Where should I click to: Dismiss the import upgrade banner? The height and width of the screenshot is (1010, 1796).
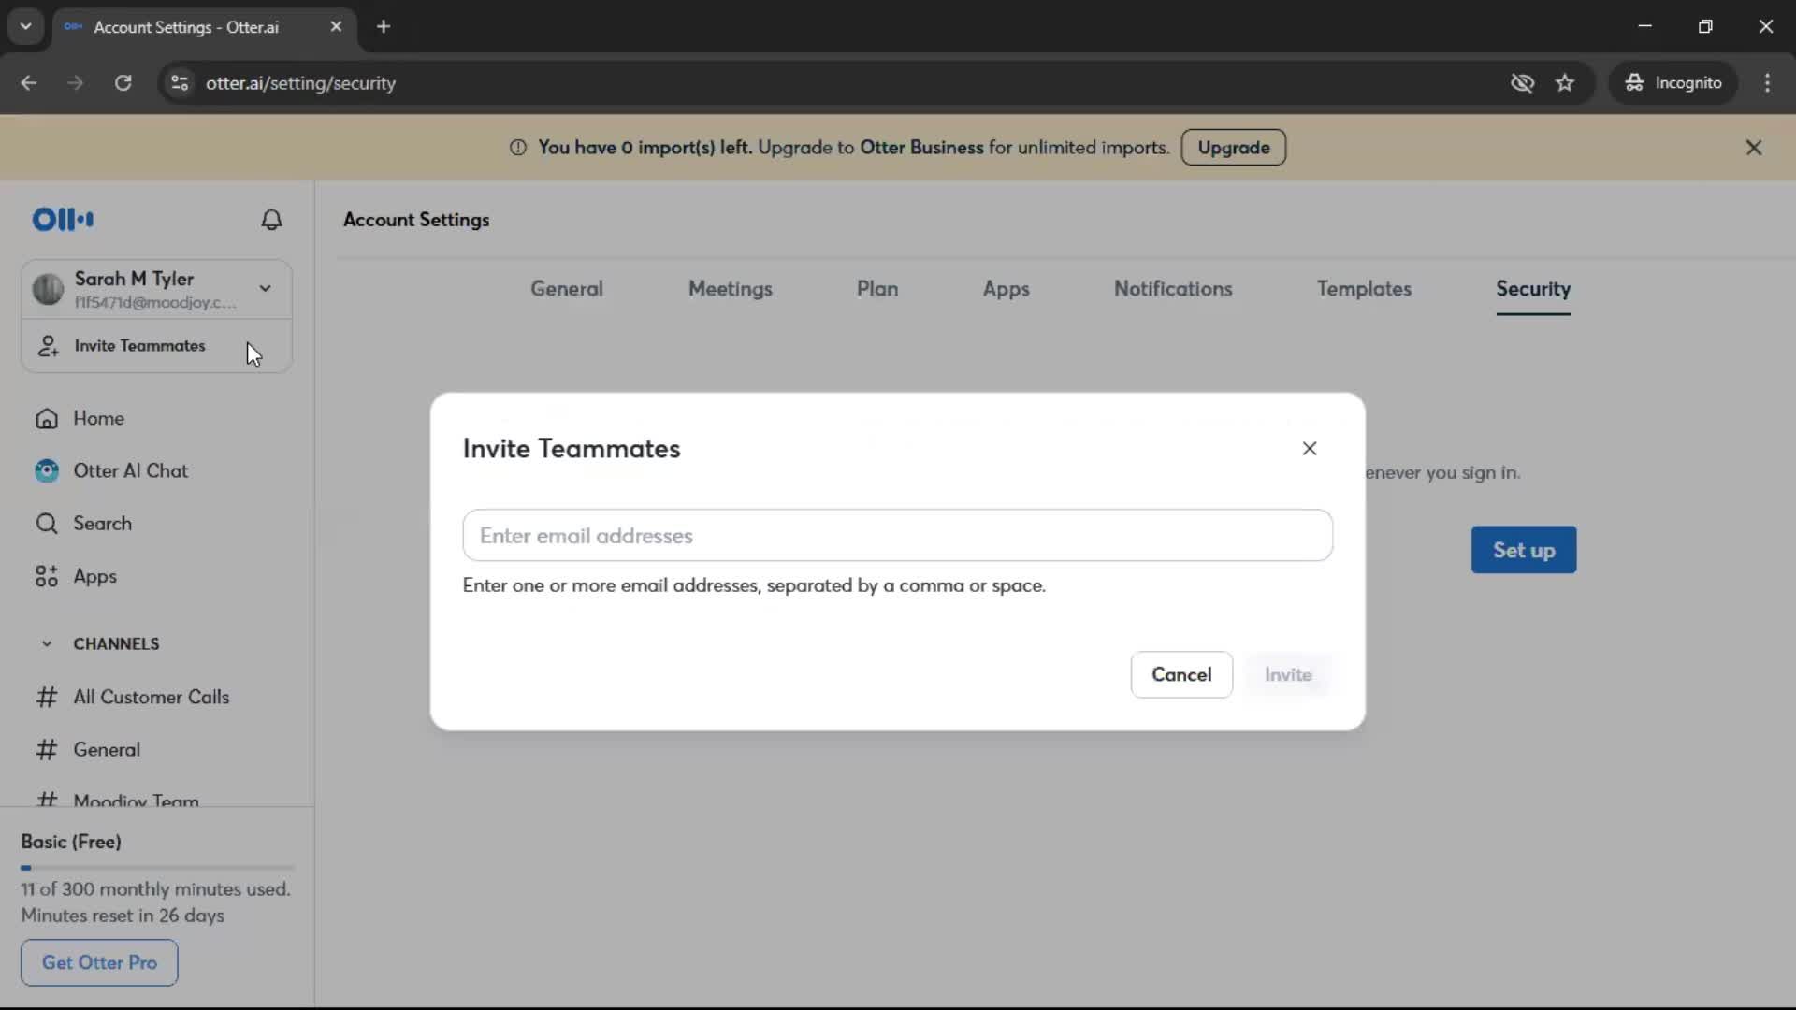coord(1753,148)
